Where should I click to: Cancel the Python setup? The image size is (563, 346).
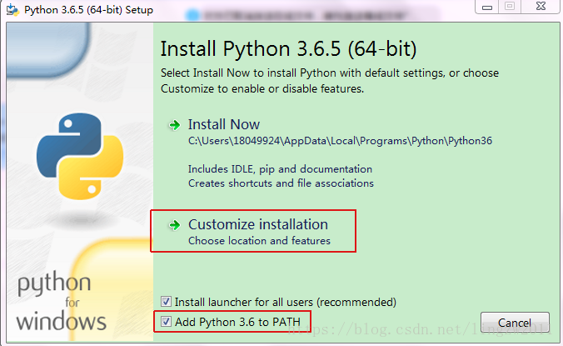coord(515,323)
